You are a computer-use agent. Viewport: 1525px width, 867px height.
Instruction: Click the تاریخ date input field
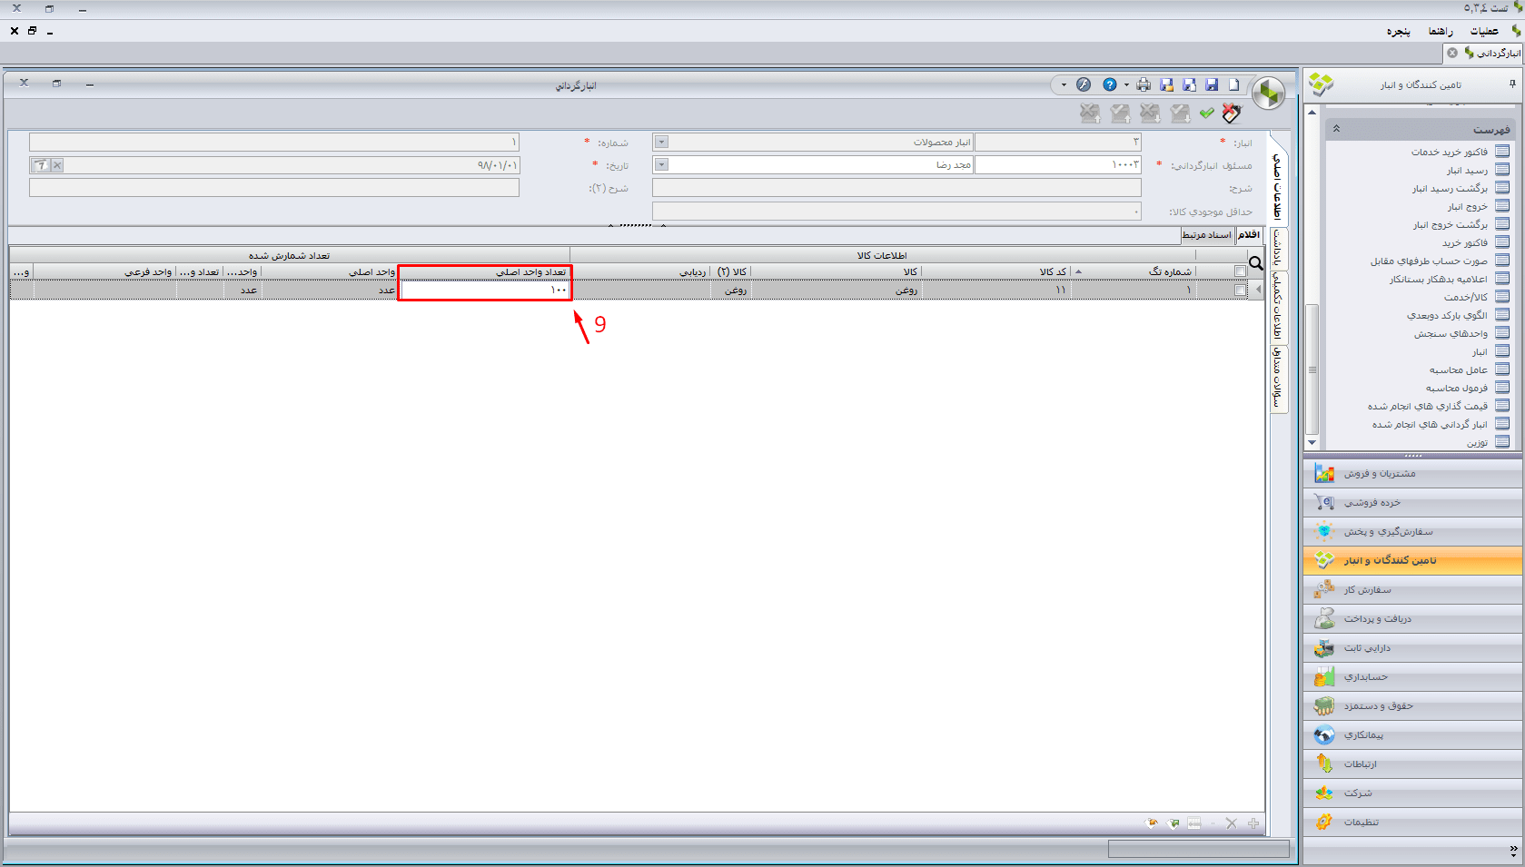click(274, 165)
